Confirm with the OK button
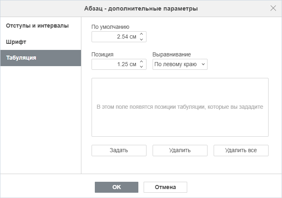The image size is (282, 198). (116, 187)
